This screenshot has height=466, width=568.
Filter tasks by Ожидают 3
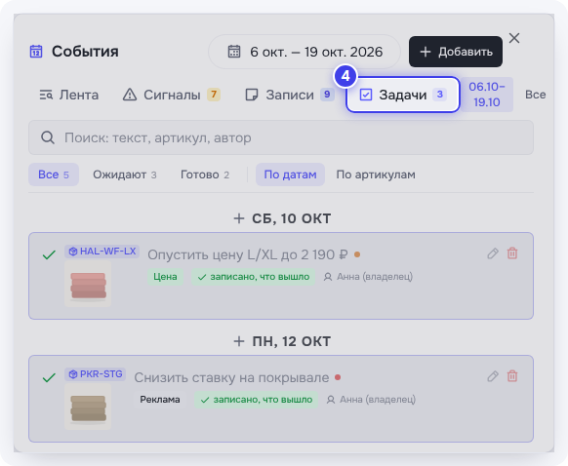pyautogui.click(x=125, y=175)
